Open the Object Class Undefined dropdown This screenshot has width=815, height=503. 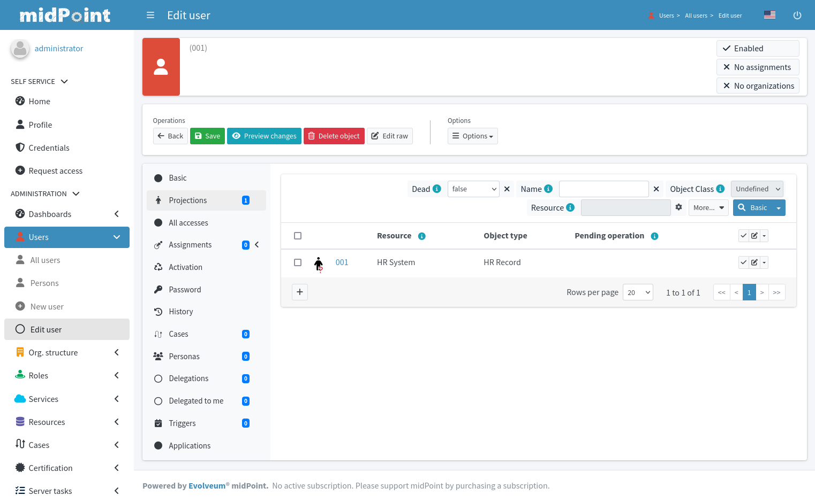point(757,189)
